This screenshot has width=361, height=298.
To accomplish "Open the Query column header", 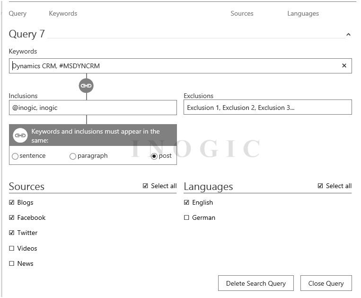I will tap(18, 13).
